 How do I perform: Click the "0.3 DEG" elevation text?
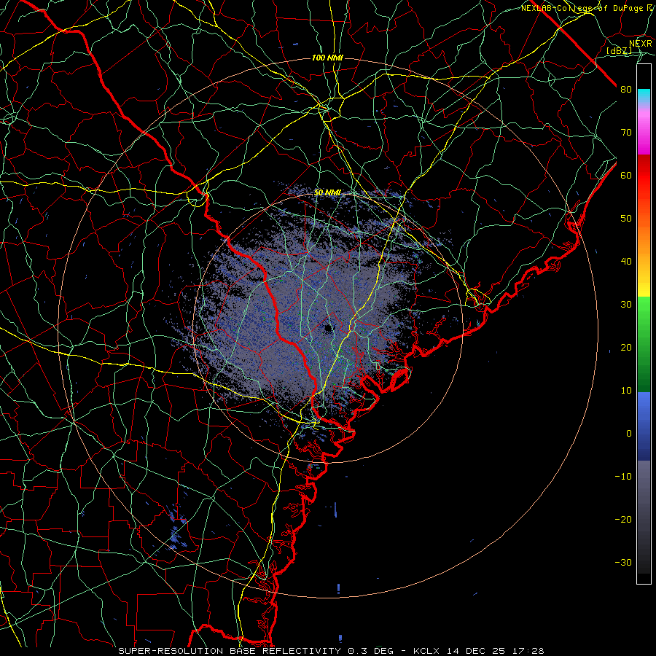click(x=370, y=651)
